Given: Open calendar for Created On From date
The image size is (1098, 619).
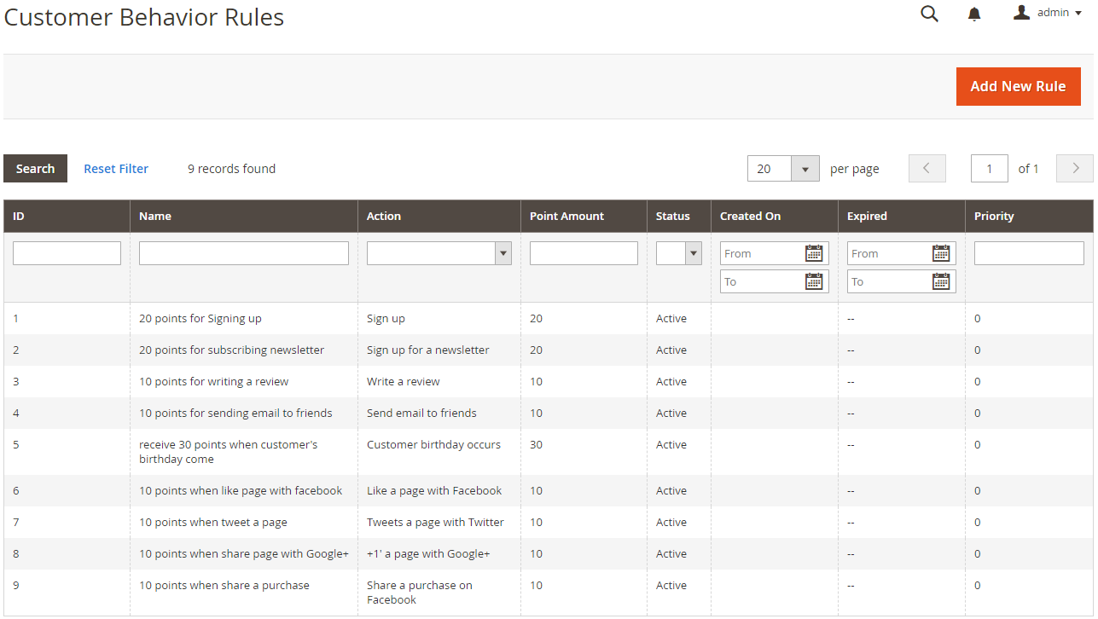Looking at the screenshot, I should [x=814, y=253].
